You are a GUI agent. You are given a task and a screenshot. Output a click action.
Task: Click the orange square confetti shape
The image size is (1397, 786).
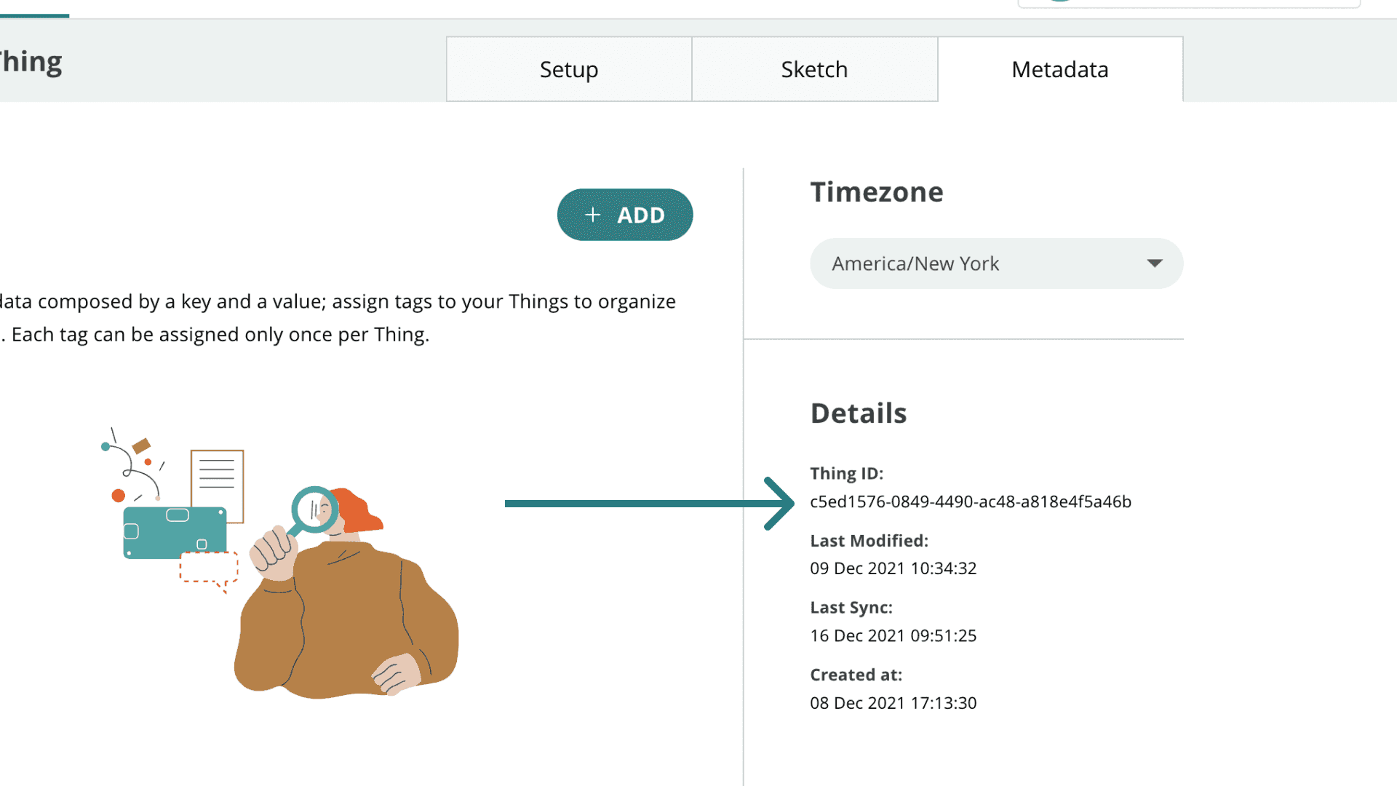point(141,445)
